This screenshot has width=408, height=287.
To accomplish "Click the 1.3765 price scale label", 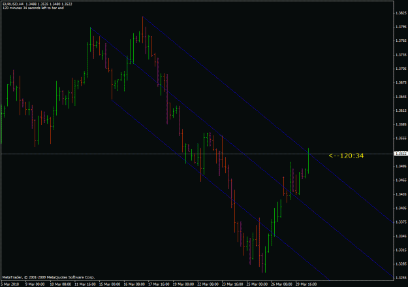I will pos(401,41).
